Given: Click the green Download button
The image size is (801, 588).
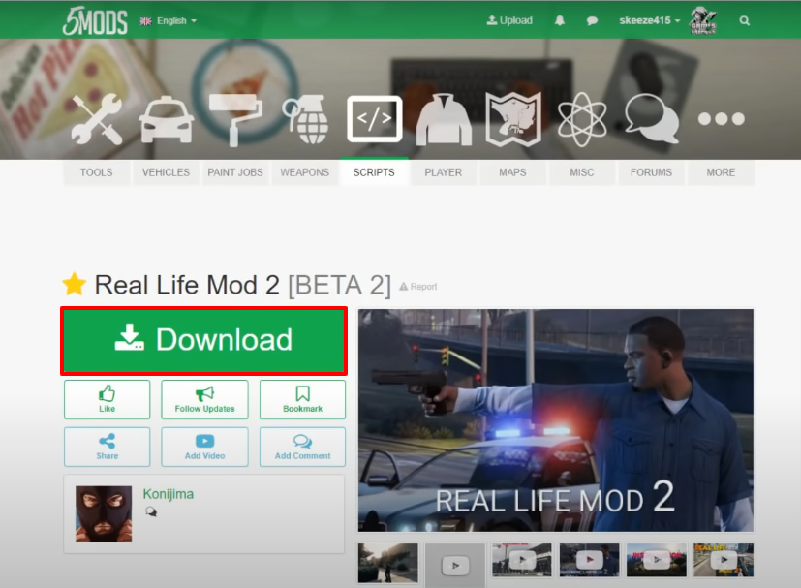Looking at the screenshot, I should [x=203, y=341].
